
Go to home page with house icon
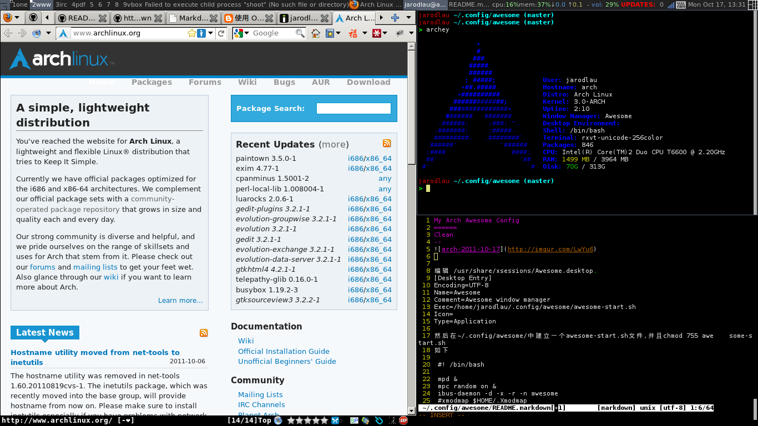click(315, 33)
